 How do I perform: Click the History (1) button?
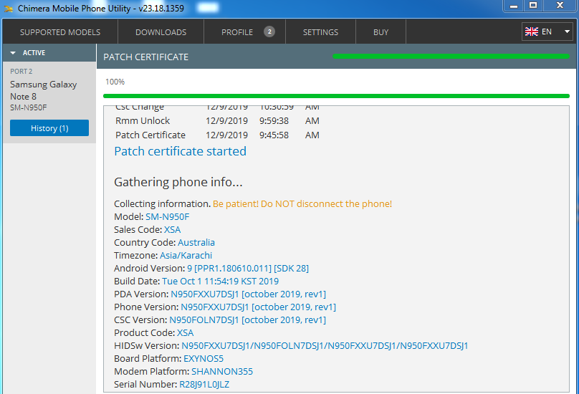tap(49, 128)
